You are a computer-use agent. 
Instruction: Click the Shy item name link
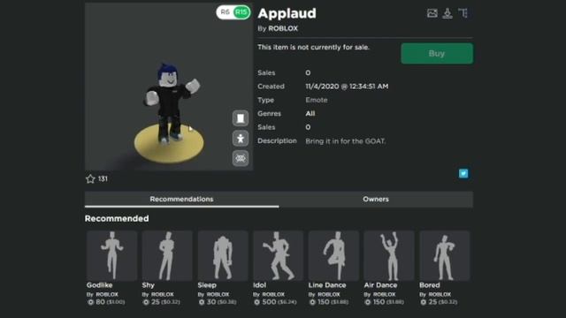click(x=149, y=285)
